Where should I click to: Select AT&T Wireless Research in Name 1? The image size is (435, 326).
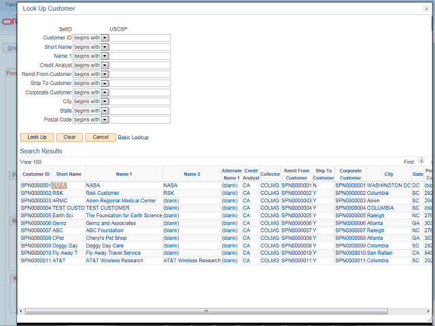tap(115, 261)
